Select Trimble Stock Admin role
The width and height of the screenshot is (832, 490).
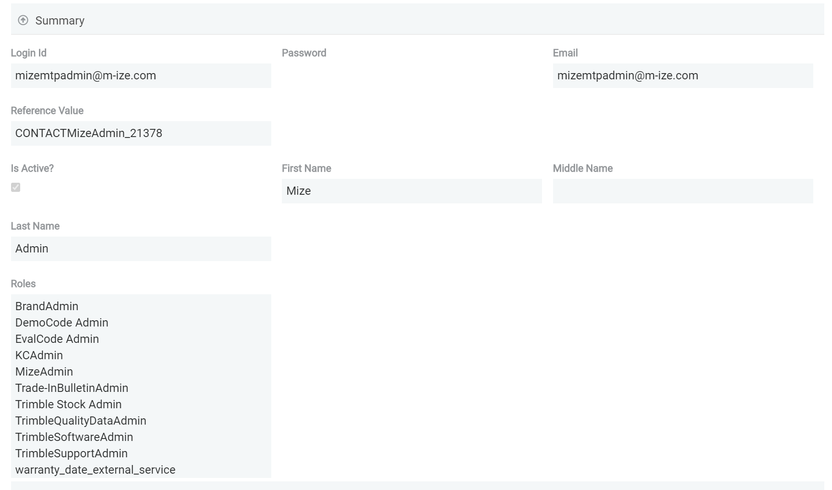click(68, 404)
